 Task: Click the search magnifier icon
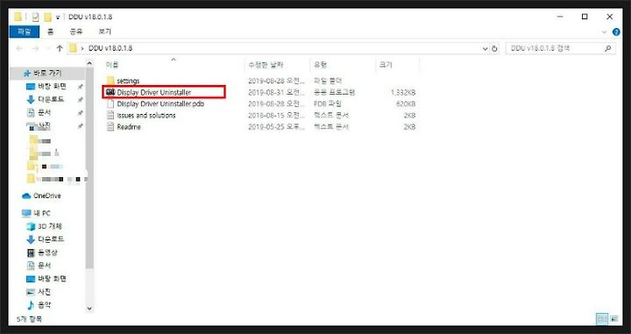coord(608,48)
